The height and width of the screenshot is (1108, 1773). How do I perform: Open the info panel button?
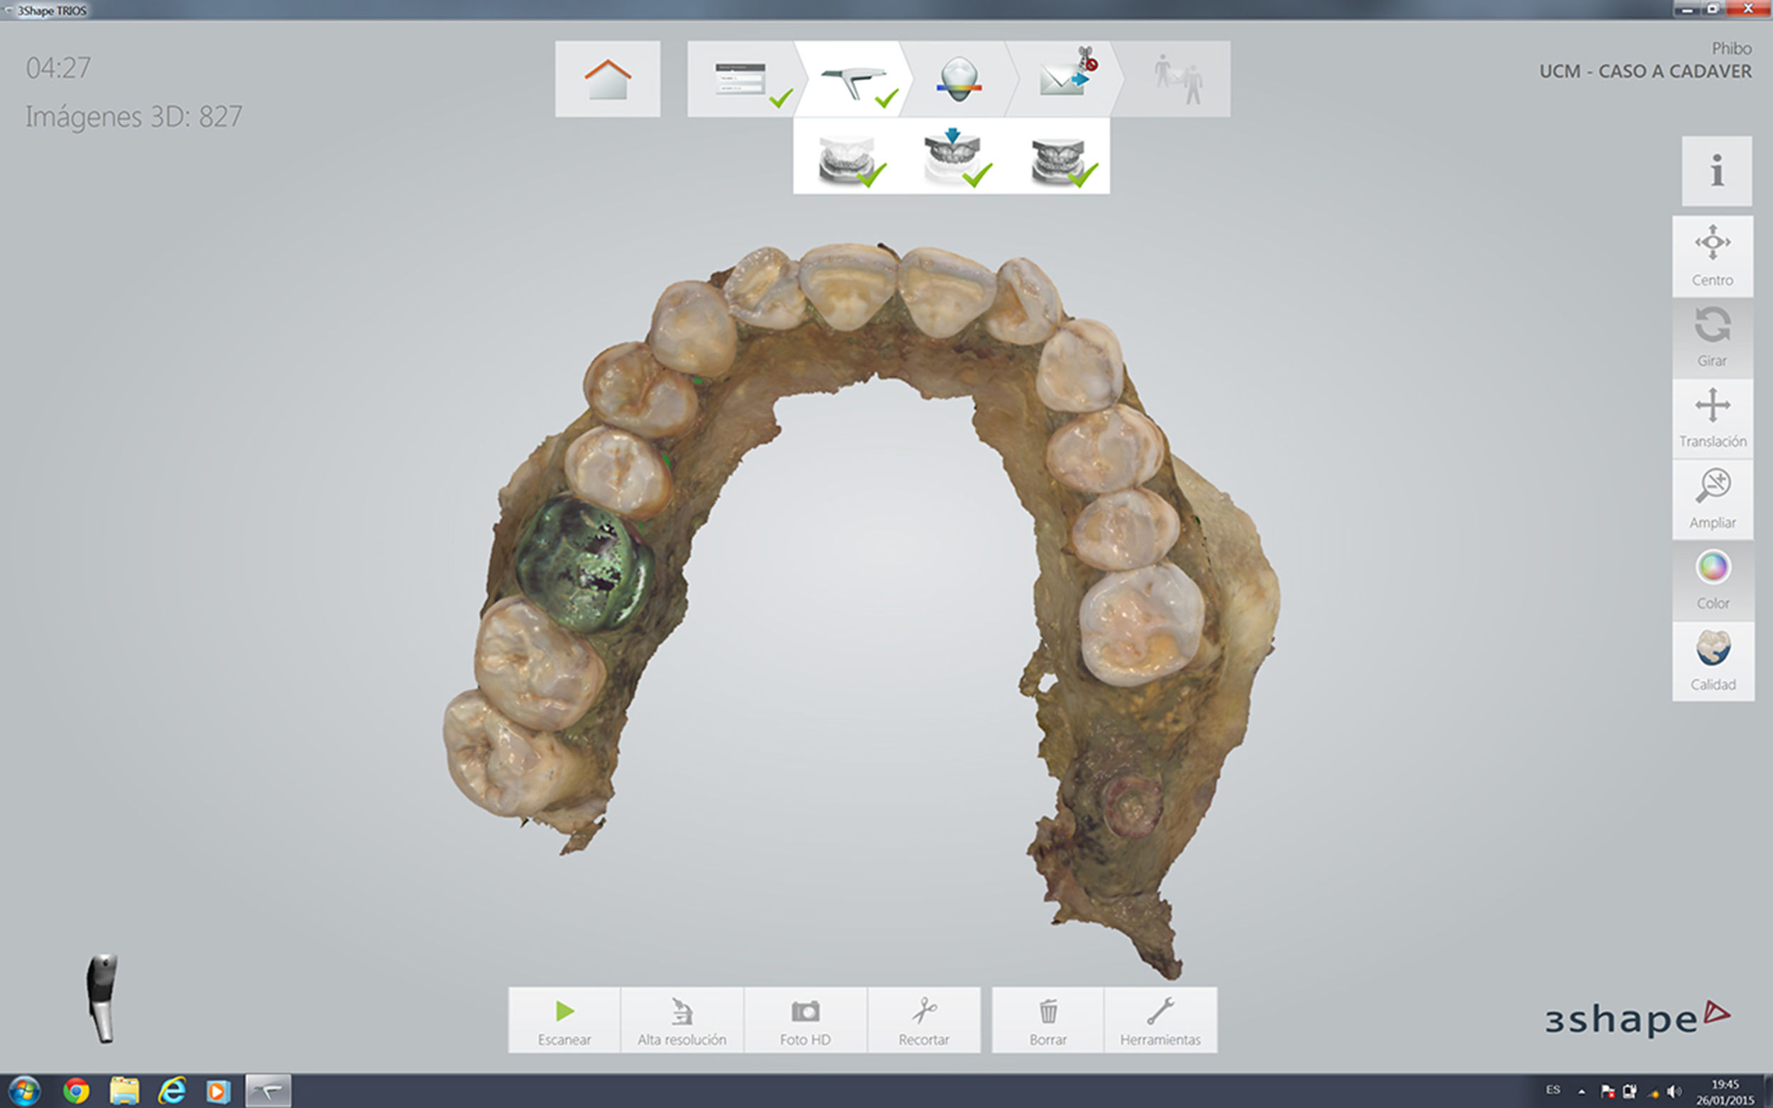tap(1716, 171)
